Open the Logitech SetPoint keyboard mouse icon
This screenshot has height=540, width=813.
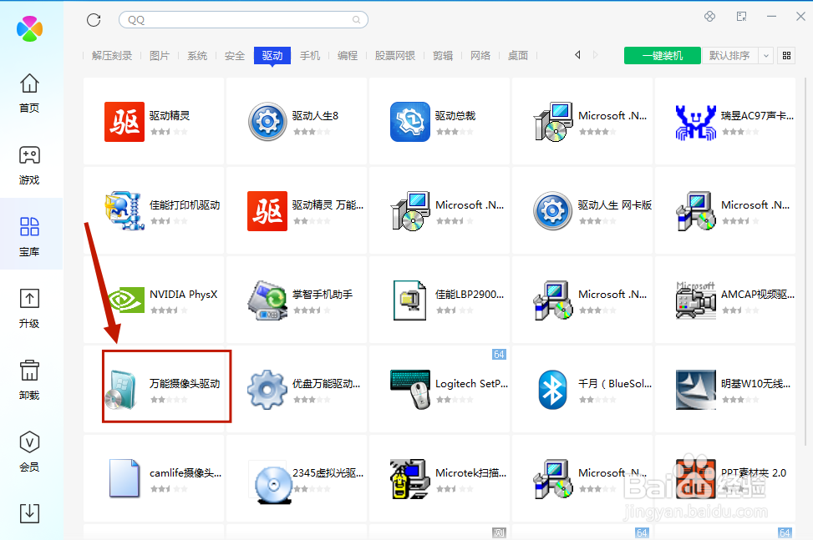click(x=410, y=389)
